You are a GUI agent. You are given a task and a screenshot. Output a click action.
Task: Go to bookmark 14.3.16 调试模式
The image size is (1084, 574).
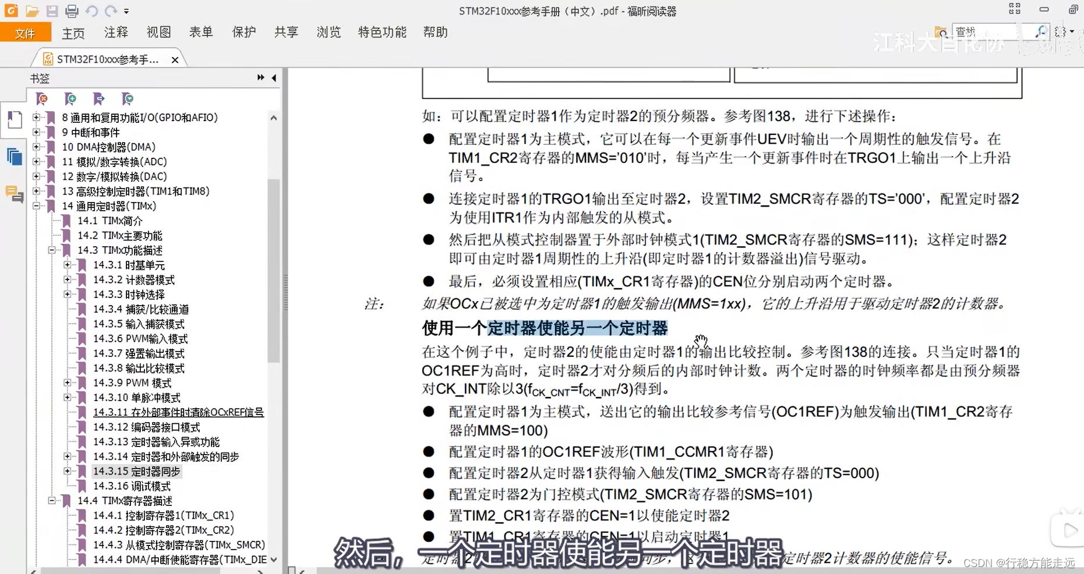coord(132,486)
